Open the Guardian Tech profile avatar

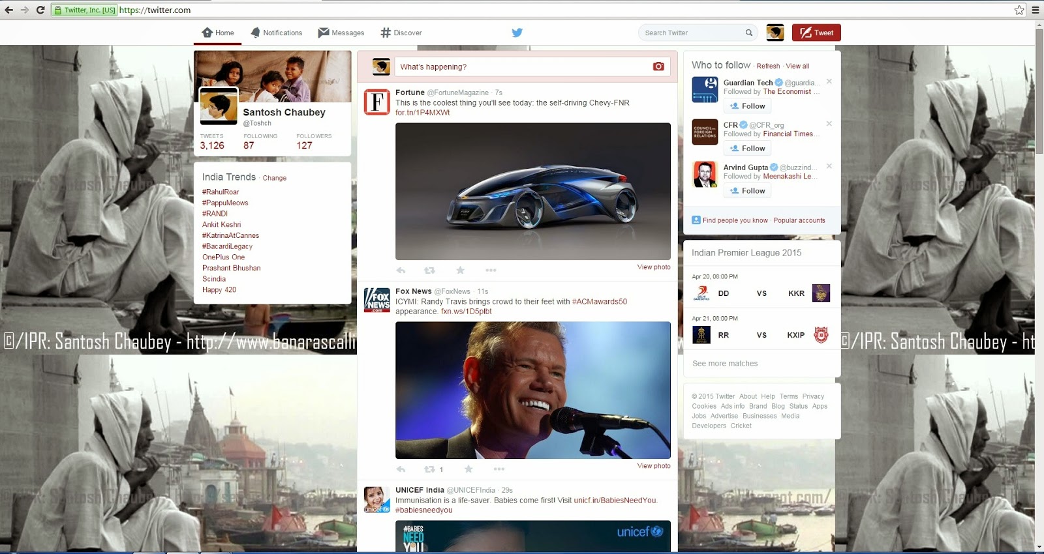[x=705, y=90]
